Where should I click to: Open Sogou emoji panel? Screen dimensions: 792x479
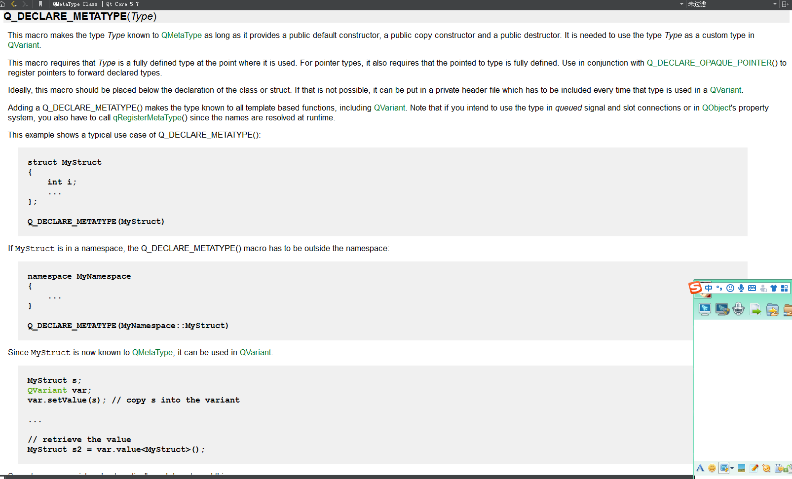[x=730, y=288]
